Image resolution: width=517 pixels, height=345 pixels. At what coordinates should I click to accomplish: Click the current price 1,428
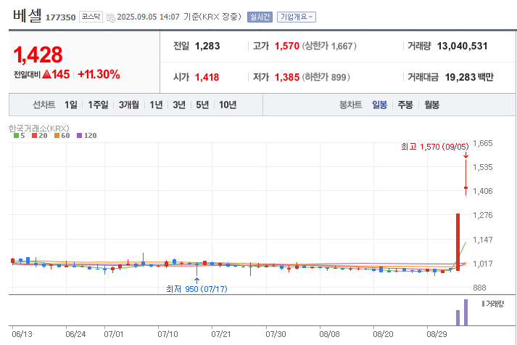pyautogui.click(x=38, y=54)
